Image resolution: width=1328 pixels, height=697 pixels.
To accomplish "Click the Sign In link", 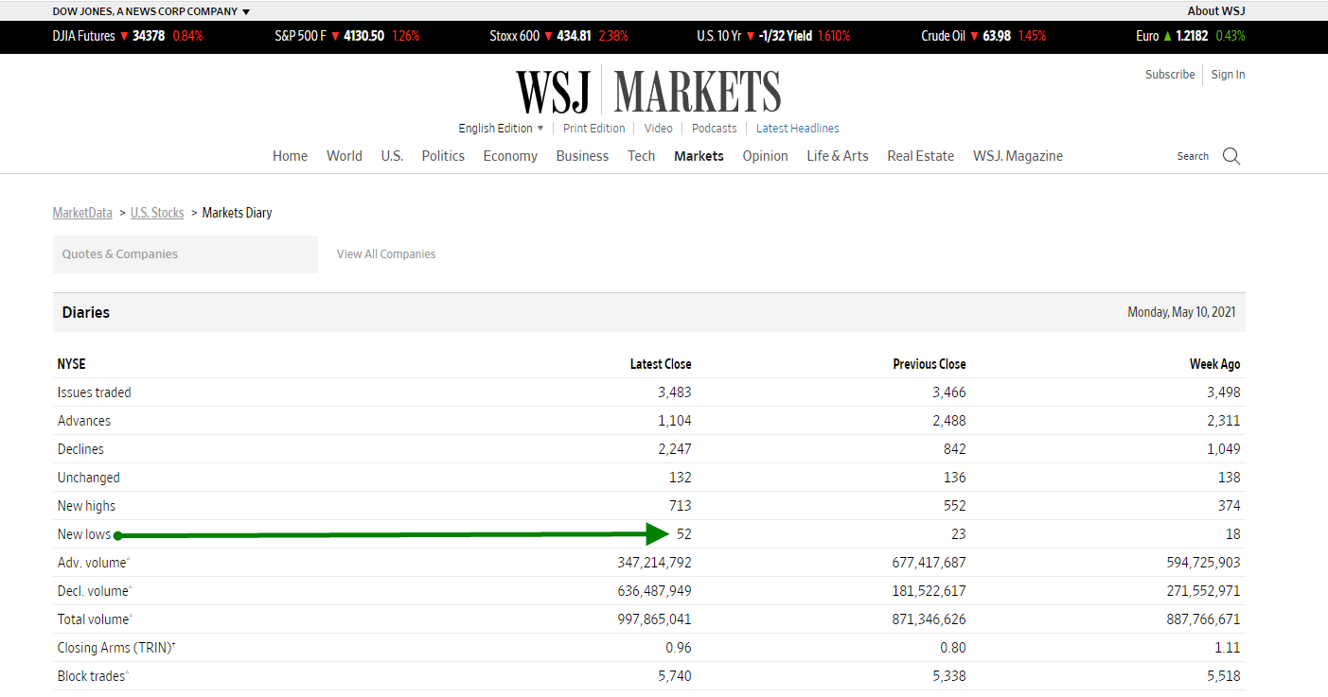I will (1228, 75).
